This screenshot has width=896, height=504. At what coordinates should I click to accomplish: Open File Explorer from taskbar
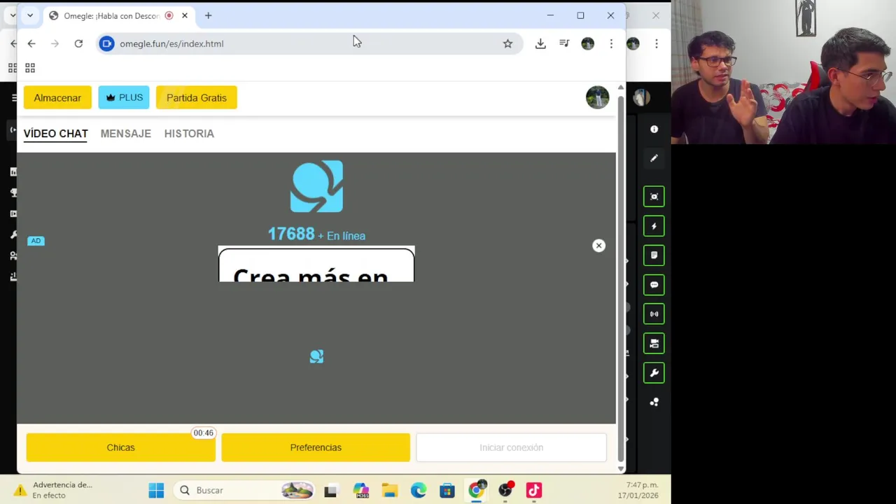pos(390,490)
